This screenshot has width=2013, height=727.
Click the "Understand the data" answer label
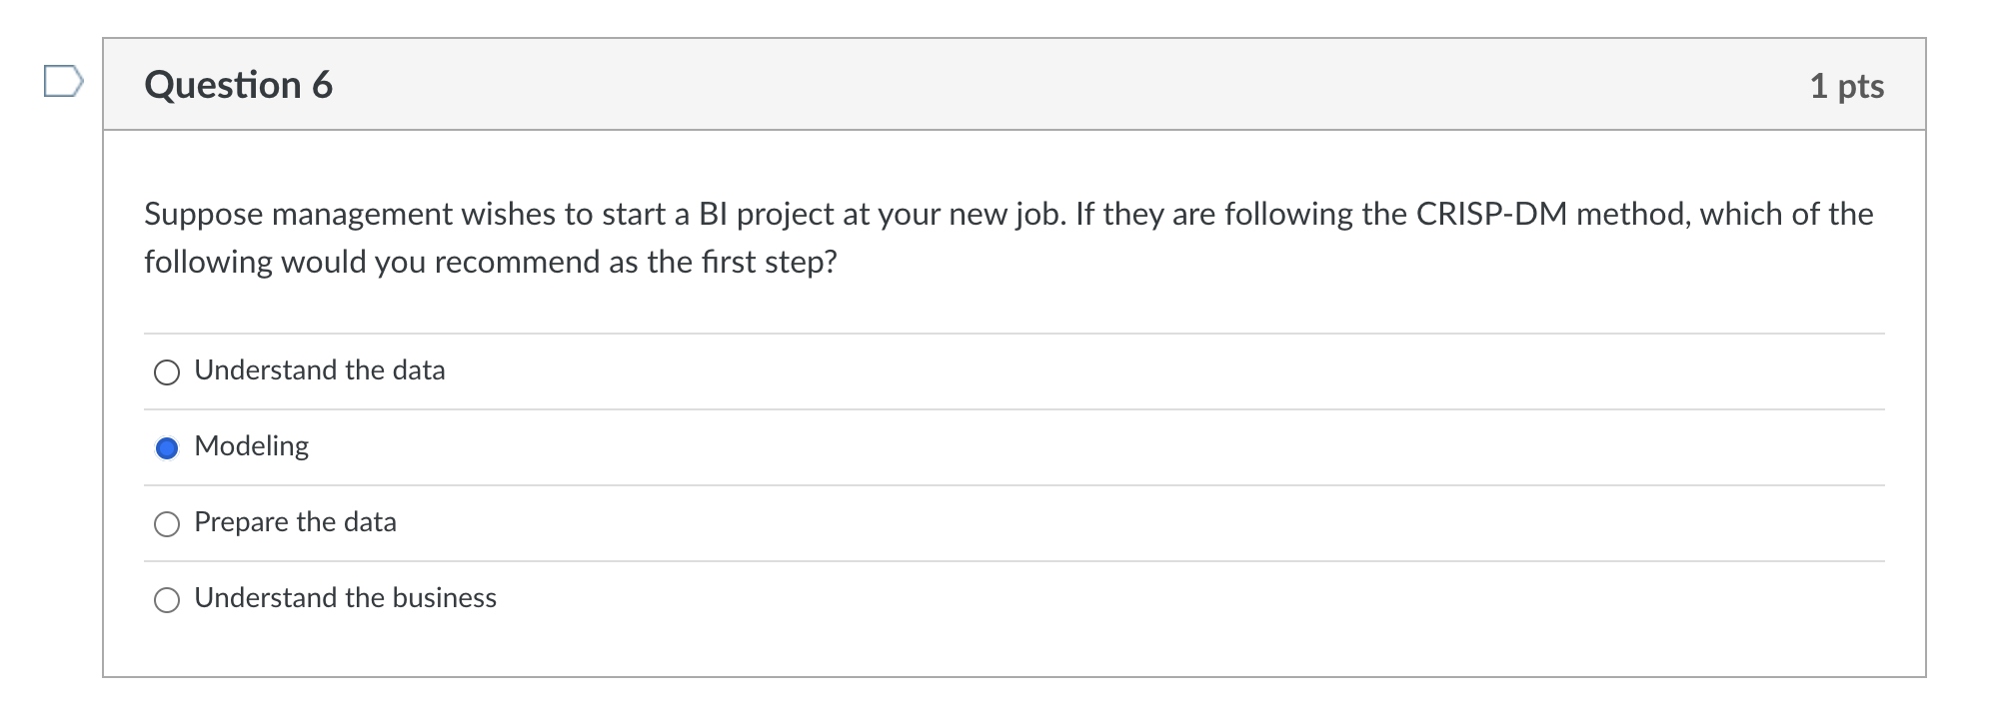pyautogui.click(x=319, y=370)
